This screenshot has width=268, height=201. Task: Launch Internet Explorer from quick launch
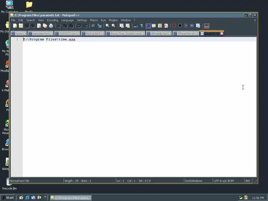(27, 198)
